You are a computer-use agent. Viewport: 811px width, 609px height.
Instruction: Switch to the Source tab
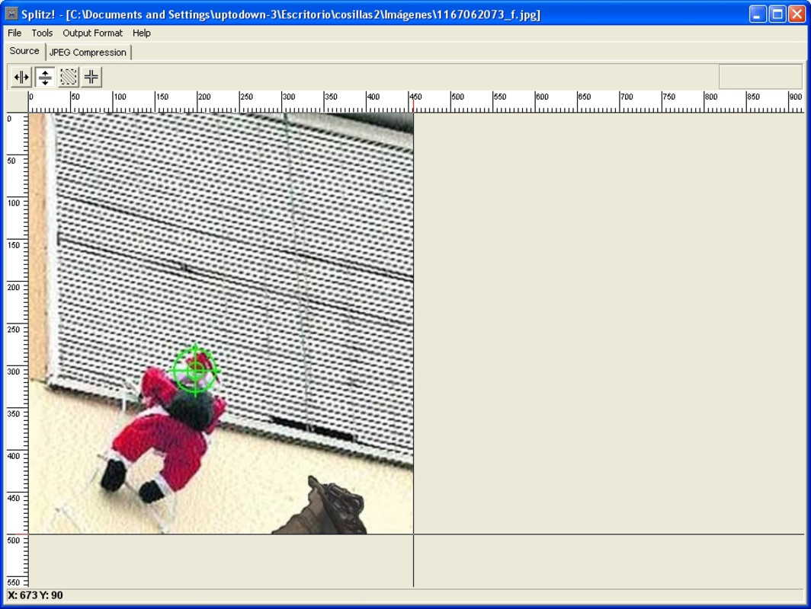24,51
